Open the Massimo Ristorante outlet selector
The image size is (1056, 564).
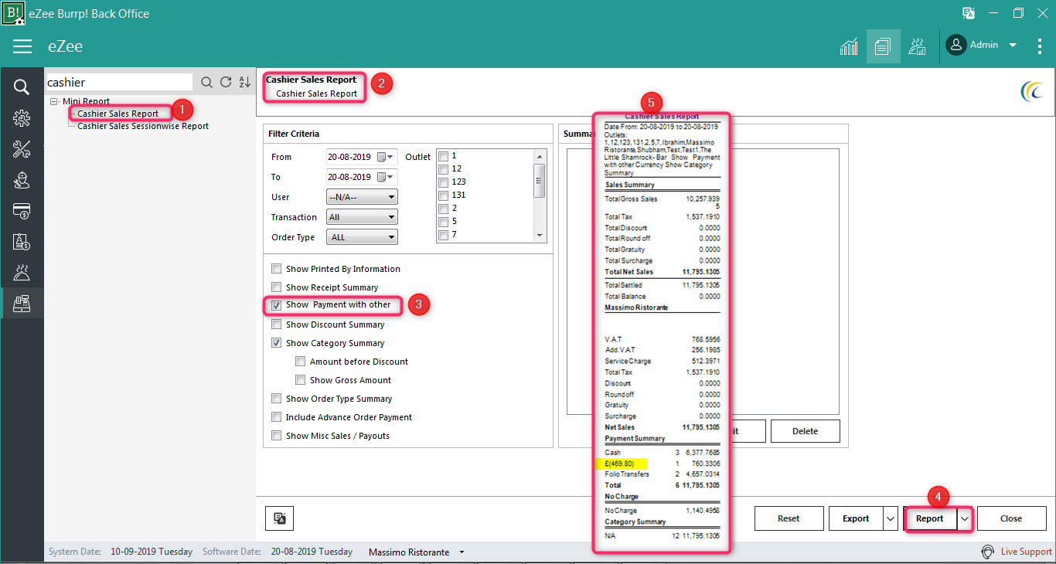tap(417, 552)
